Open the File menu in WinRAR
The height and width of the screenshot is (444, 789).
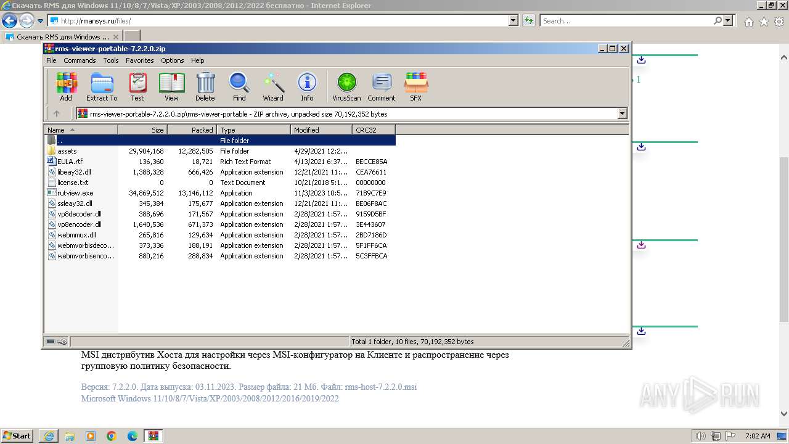pyautogui.click(x=51, y=60)
